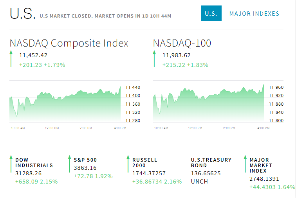Click the Dow Industrials value 31288.26
This screenshot has width=296, height=198.
(28, 173)
